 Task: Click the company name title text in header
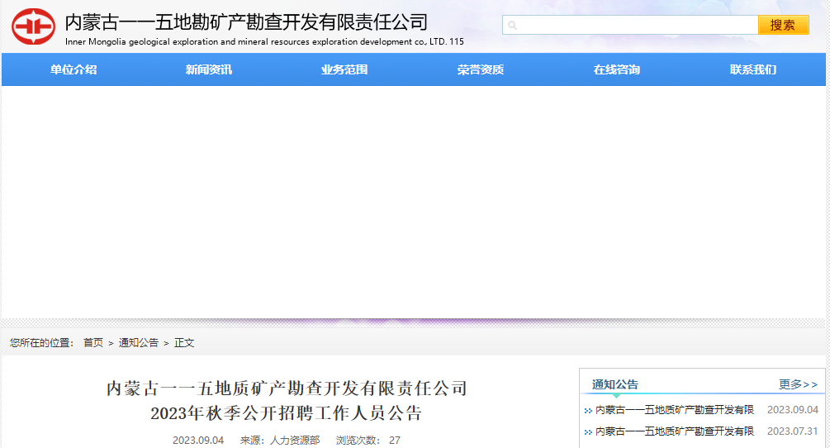(246, 22)
